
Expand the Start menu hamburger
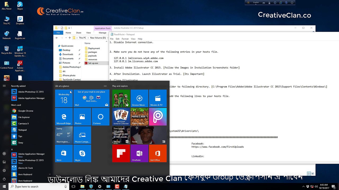coord(4,86)
